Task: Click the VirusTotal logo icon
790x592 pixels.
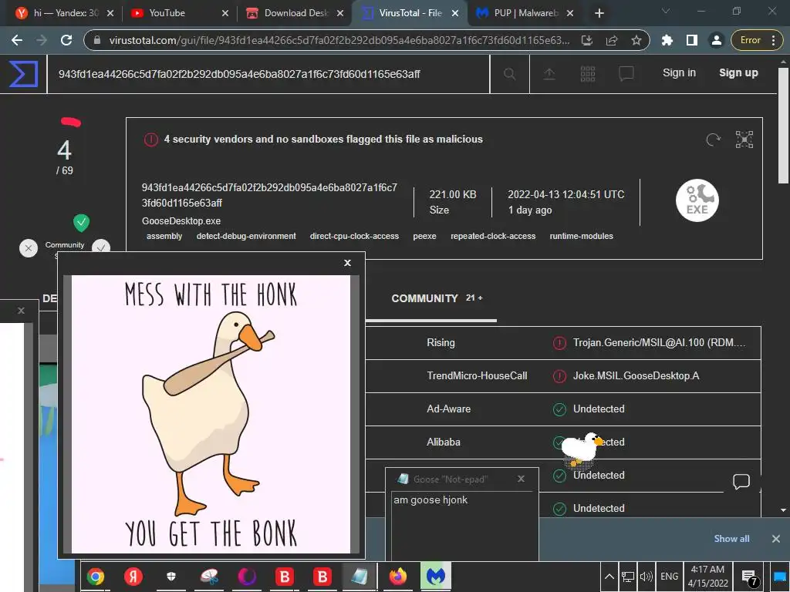Action: coord(23,73)
